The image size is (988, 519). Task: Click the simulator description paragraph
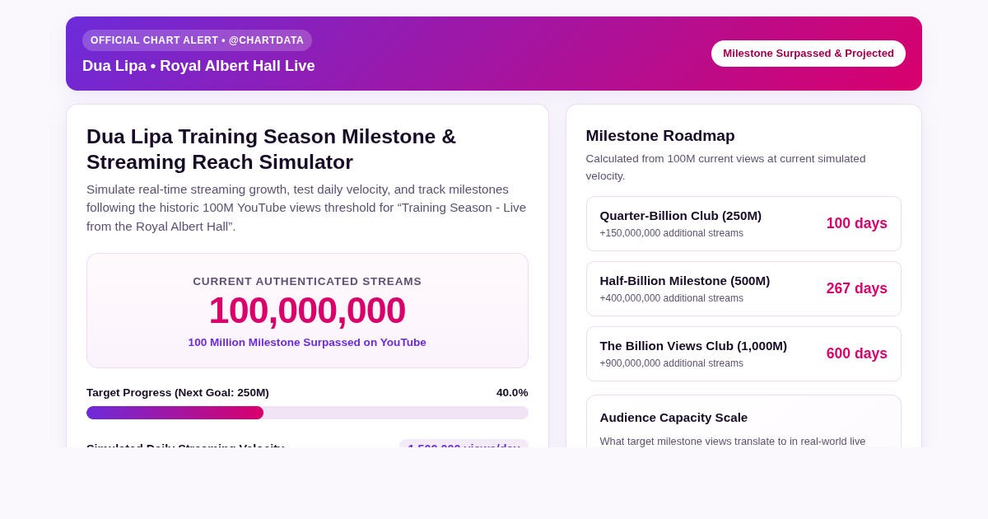306,208
